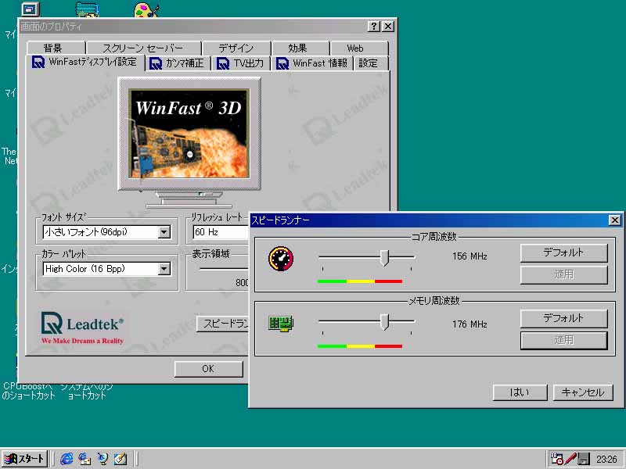Click the memory board icon
626x469 pixels.
click(281, 324)
